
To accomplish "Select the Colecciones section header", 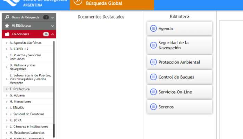I will click(29, 34).
